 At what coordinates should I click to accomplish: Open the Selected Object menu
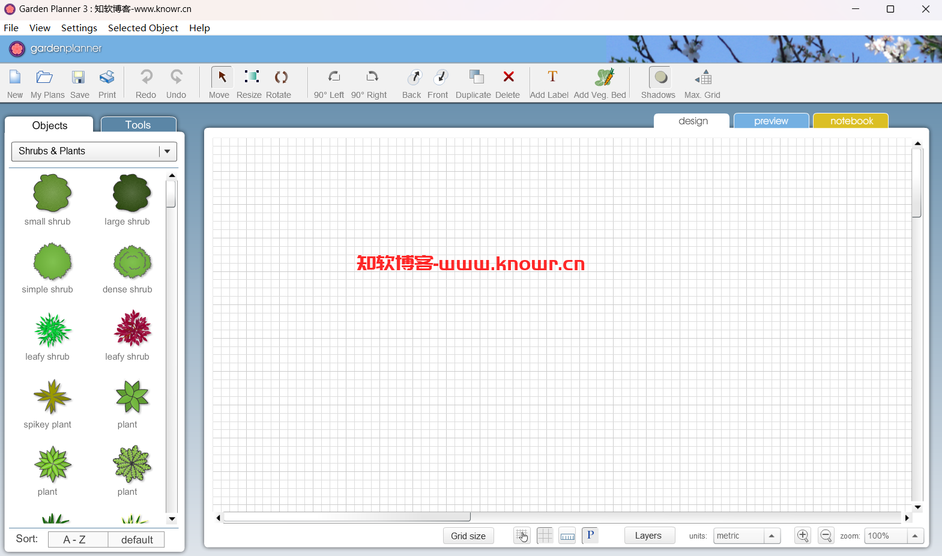[143, 28]
